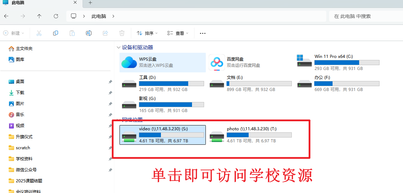403x193 pixels.
Task: Go up one folder level
Action: click(39, 16)
